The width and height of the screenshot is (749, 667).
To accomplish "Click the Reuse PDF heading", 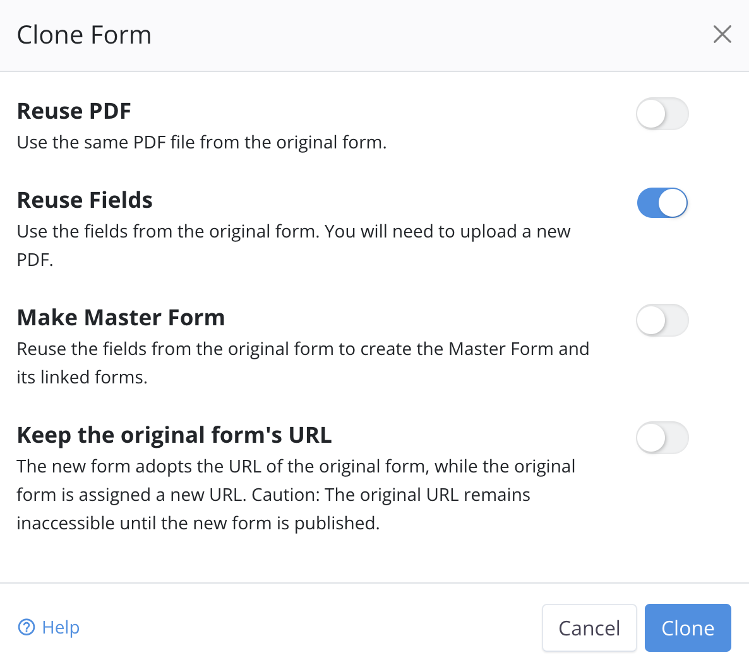I will point(74,111).
